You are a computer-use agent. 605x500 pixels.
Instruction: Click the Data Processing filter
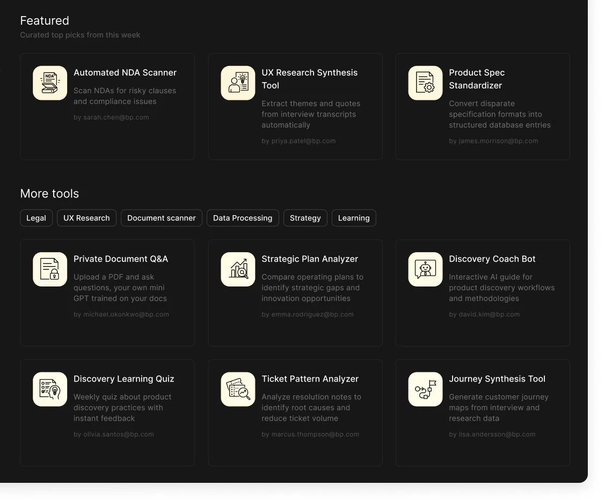(x=243, y=218)
